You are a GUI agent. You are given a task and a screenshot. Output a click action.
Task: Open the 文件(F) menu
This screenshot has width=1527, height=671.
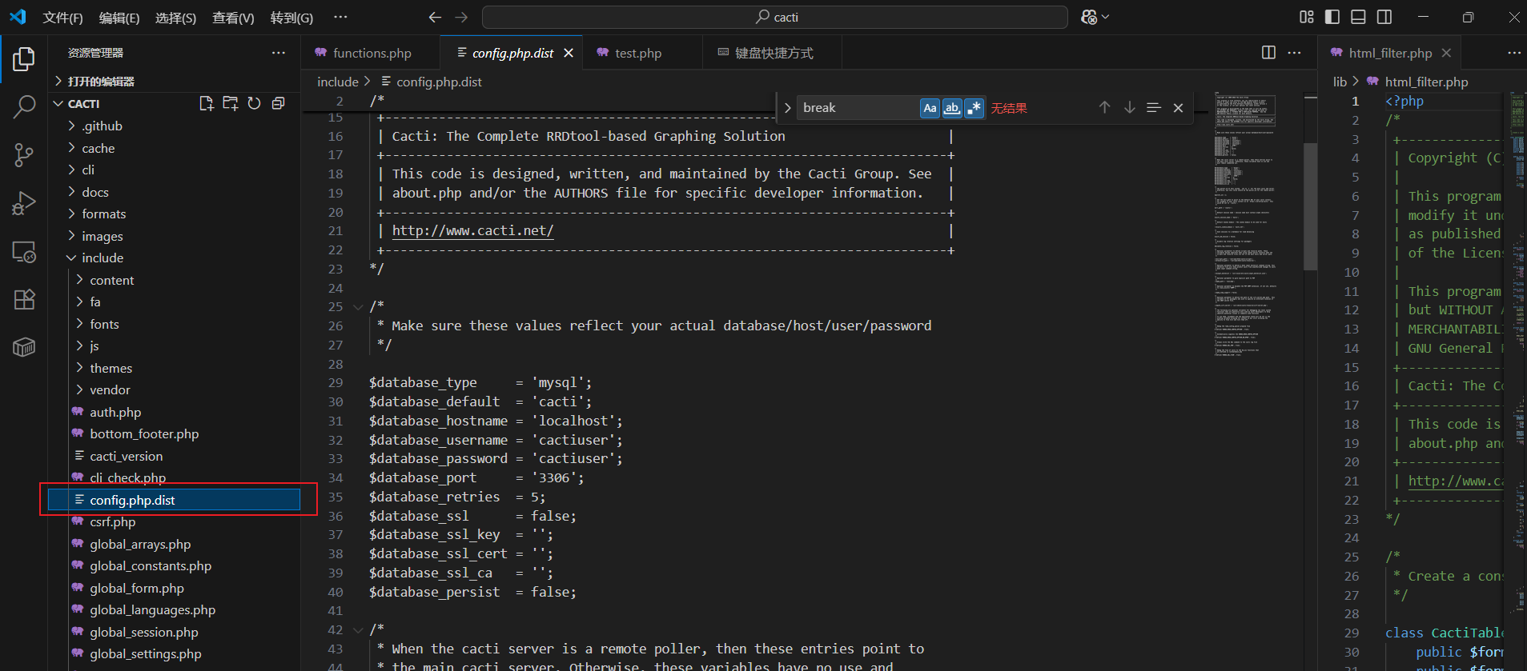[62, 18]
